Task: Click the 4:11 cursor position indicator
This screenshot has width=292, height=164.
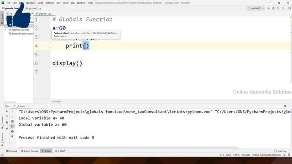Action: 222,155
